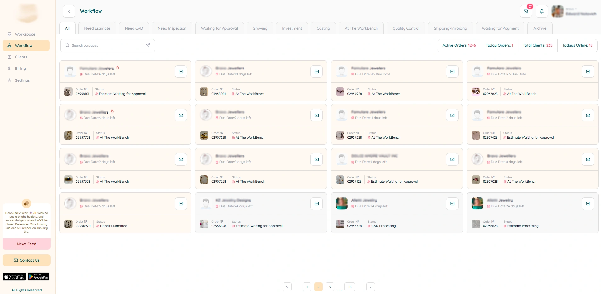Open the user profile avatar
This screenshot has width=601, height=294.
coord(558,11)
